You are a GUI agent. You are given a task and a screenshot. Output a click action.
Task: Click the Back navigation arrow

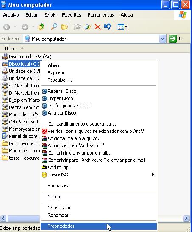point(7,27)
